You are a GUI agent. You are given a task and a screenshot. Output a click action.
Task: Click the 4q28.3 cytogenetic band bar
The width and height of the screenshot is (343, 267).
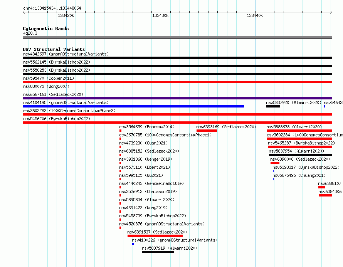pos(177,37)
